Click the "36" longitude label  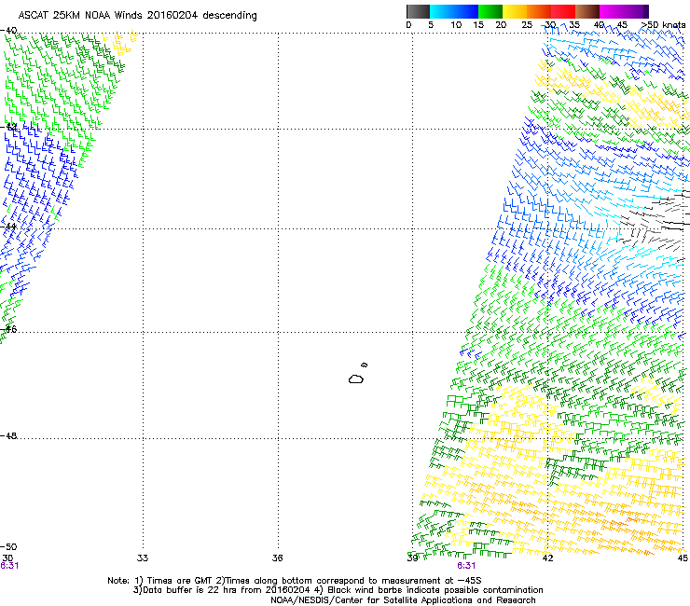(277, 558)
